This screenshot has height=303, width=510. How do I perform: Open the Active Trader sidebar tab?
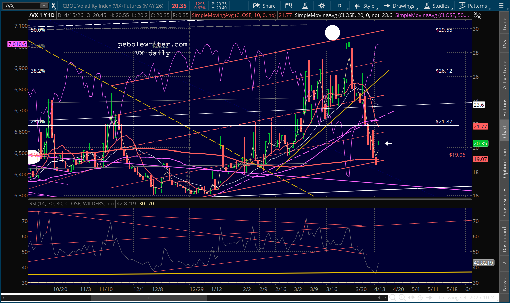pyautogui.click(x=504, y=74)
